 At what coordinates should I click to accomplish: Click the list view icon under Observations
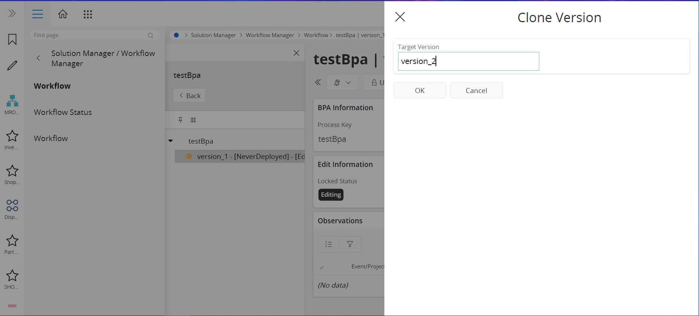329,244
